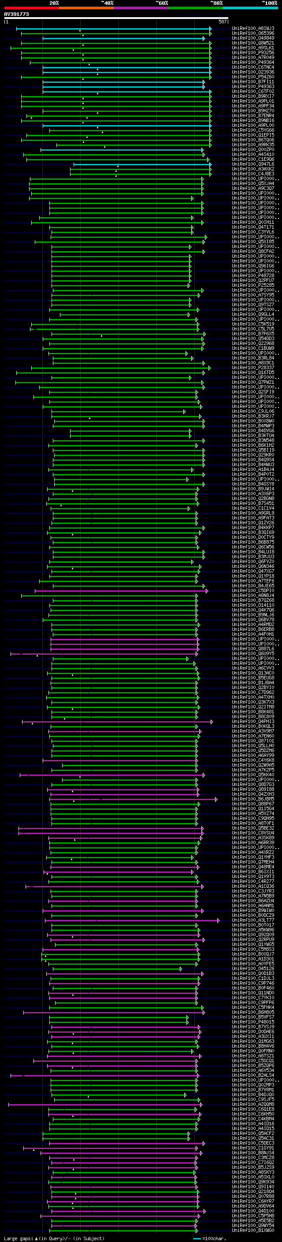The image size is (282, 1242).
Task: Click hit UniRef100_Q9GLL4
Action: point(252,315)
